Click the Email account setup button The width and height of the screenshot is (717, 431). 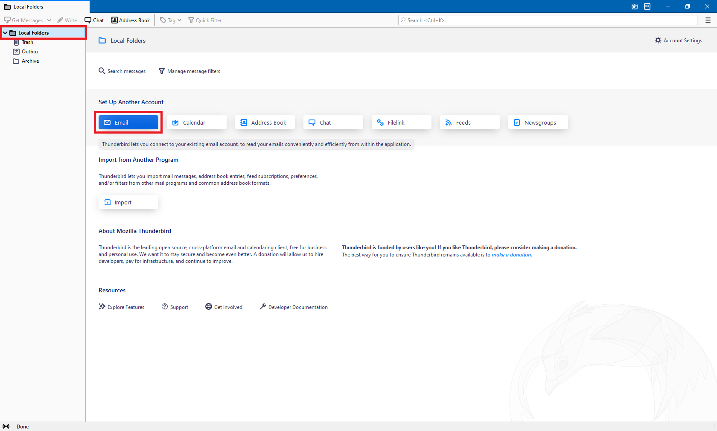point(128,122)
